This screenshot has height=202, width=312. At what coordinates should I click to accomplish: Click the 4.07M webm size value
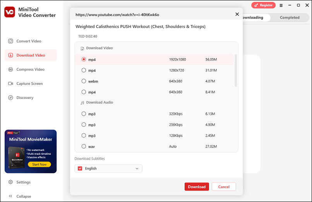pos(210,81)
